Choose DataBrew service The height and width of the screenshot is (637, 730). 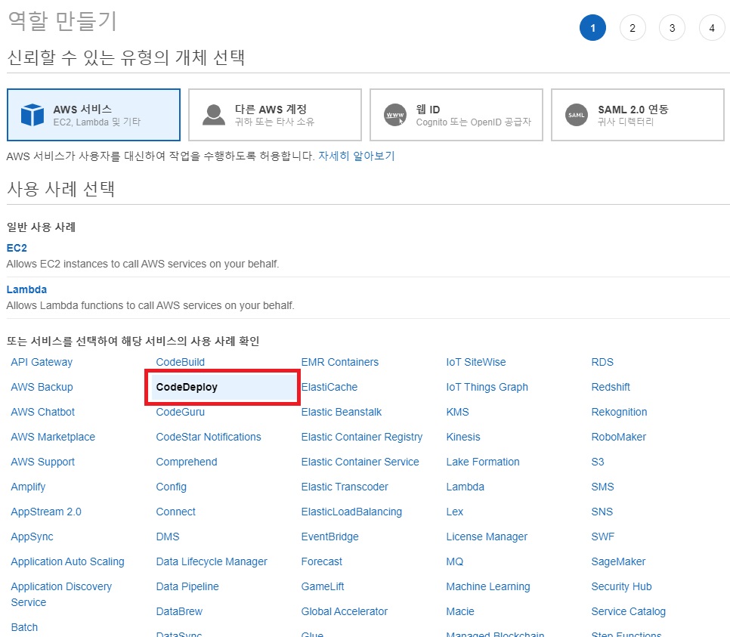coord(179,611)
